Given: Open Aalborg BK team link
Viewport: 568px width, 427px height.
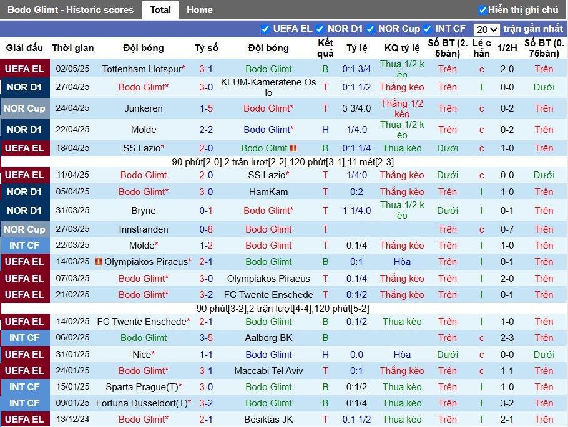Looking at the screenshot, I should (268, 338).
